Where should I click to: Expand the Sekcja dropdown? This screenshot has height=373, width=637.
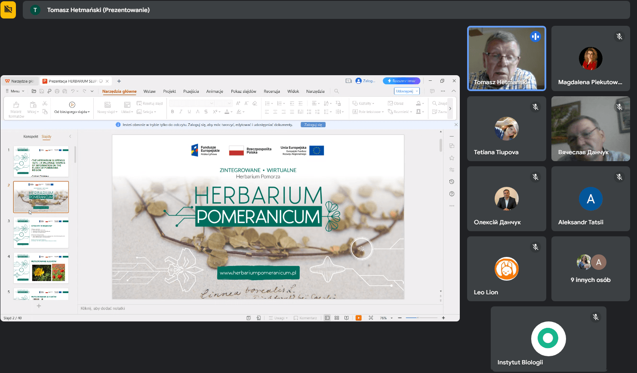click(x=146, y=112)
